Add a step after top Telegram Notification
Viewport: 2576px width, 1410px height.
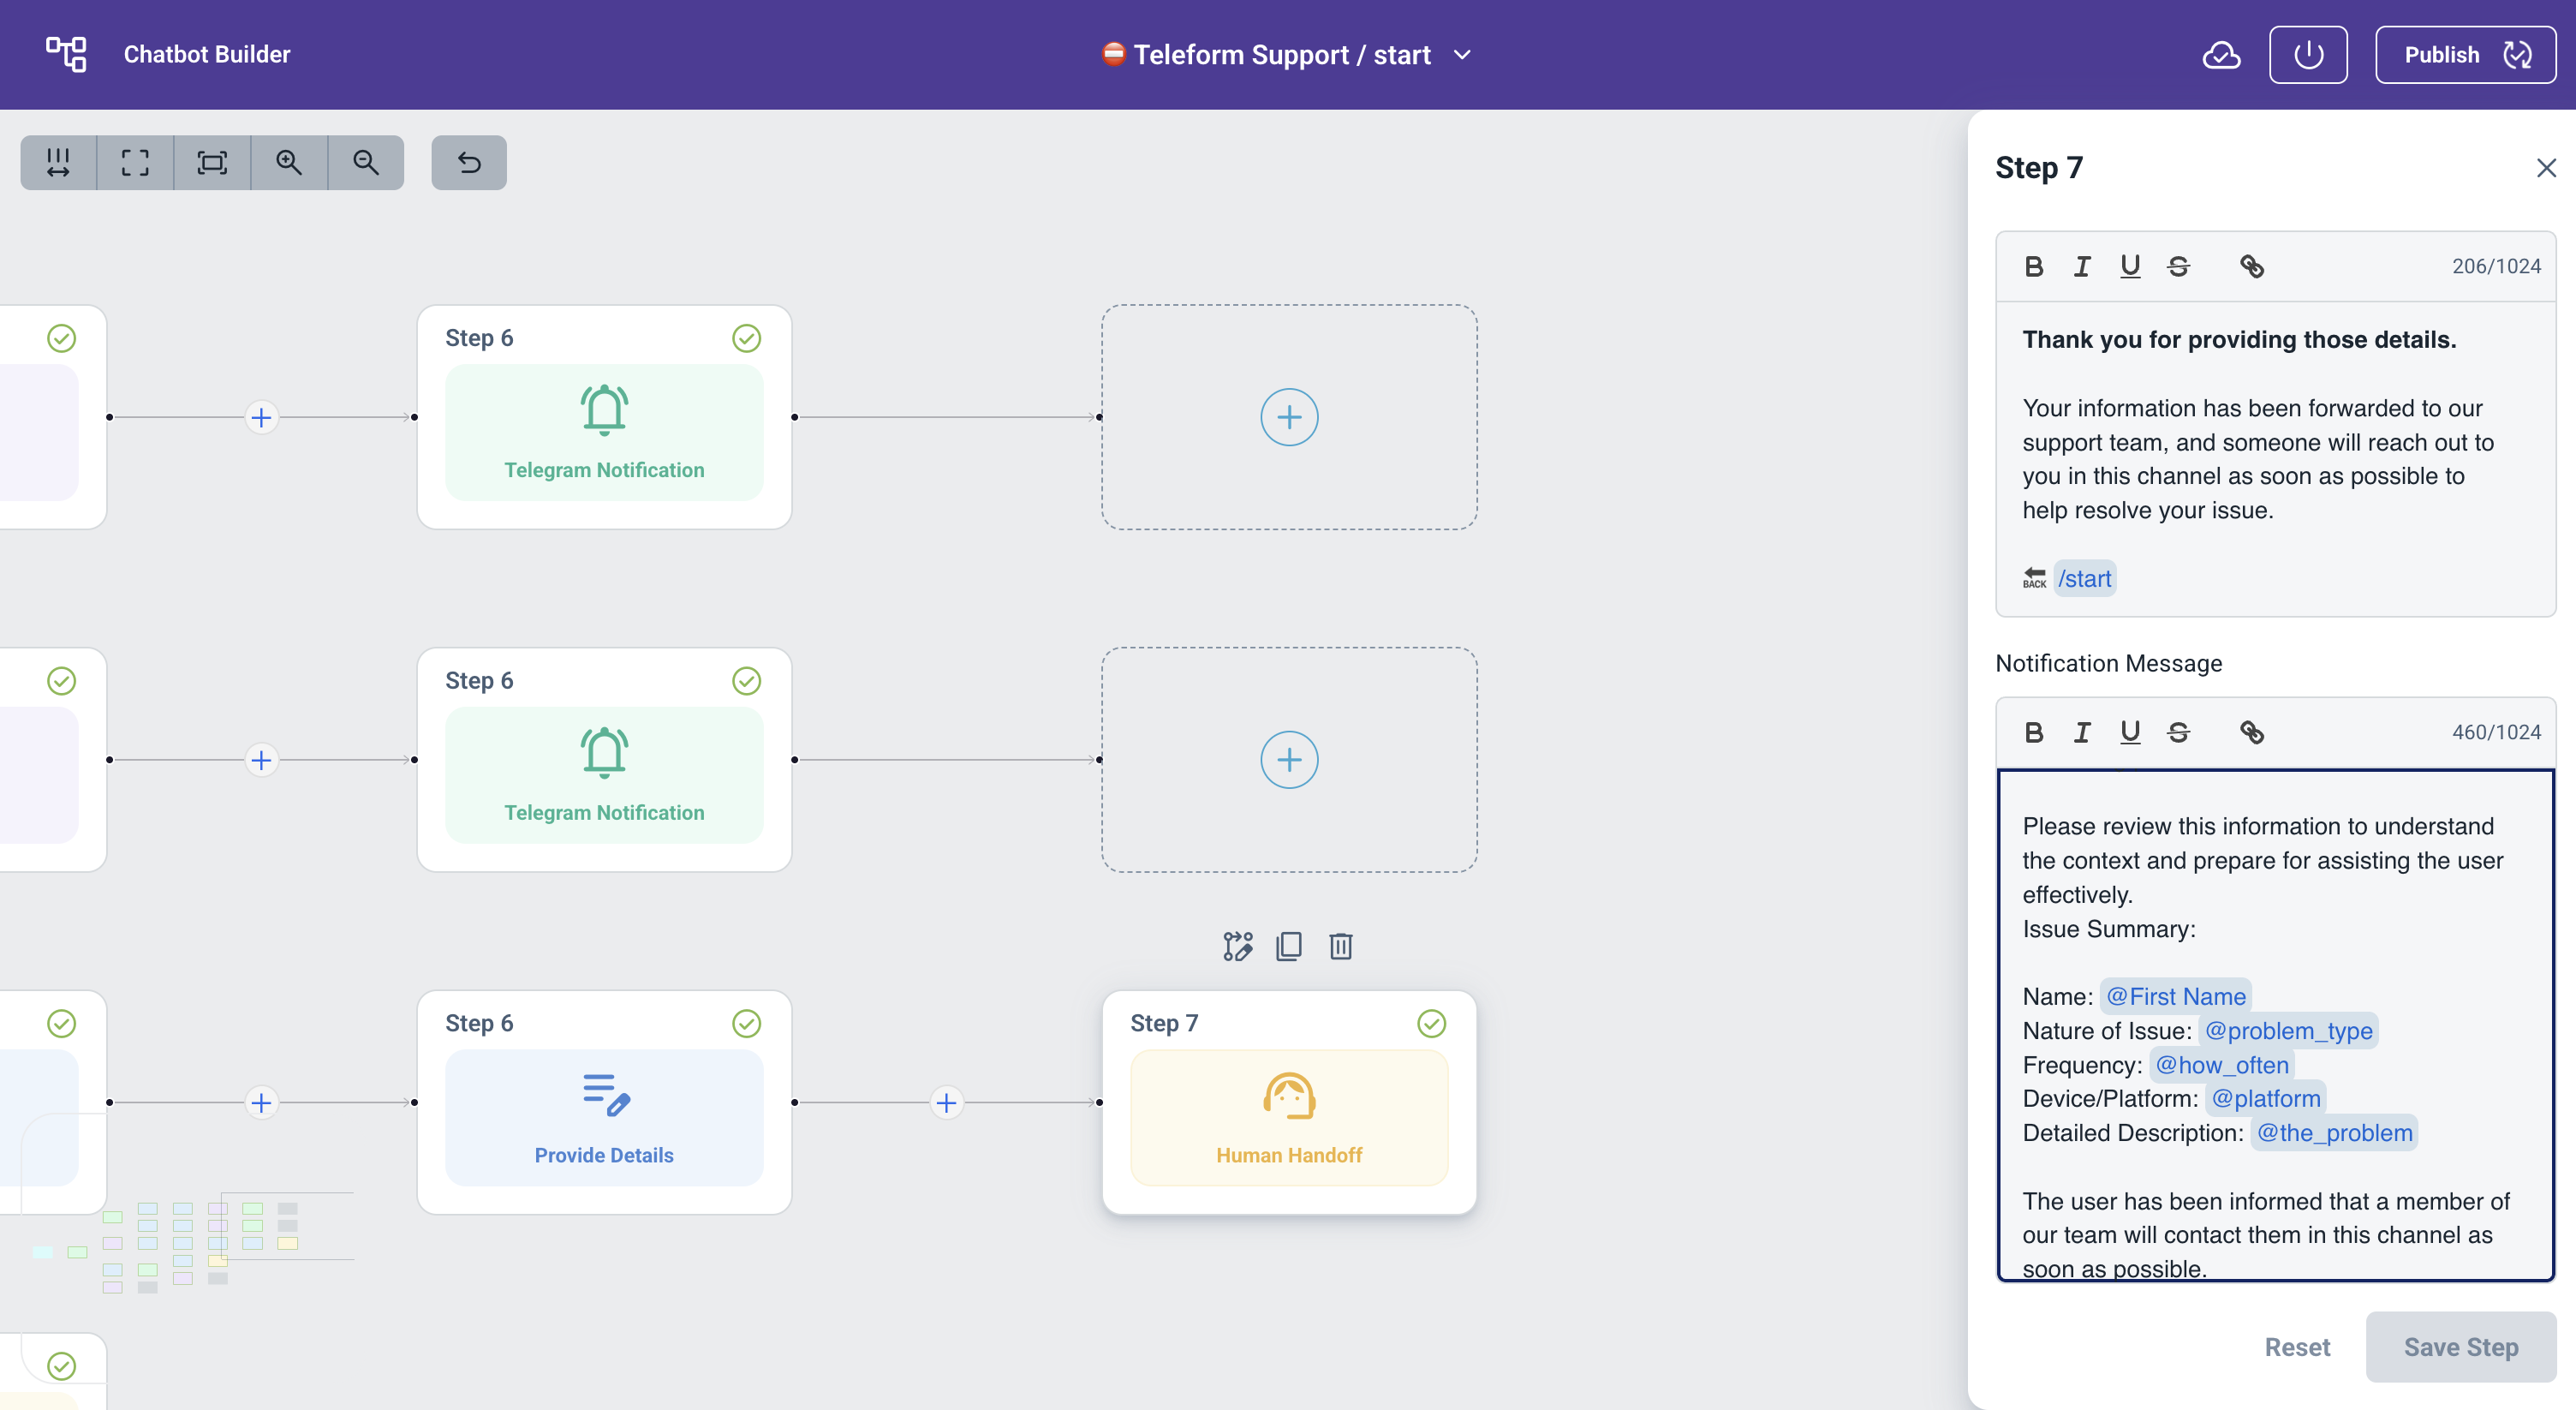pos(1289,417)
